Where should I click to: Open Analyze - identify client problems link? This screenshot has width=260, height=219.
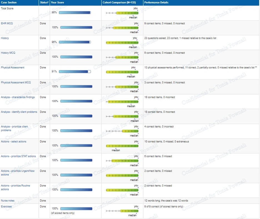tap(19, 112)
